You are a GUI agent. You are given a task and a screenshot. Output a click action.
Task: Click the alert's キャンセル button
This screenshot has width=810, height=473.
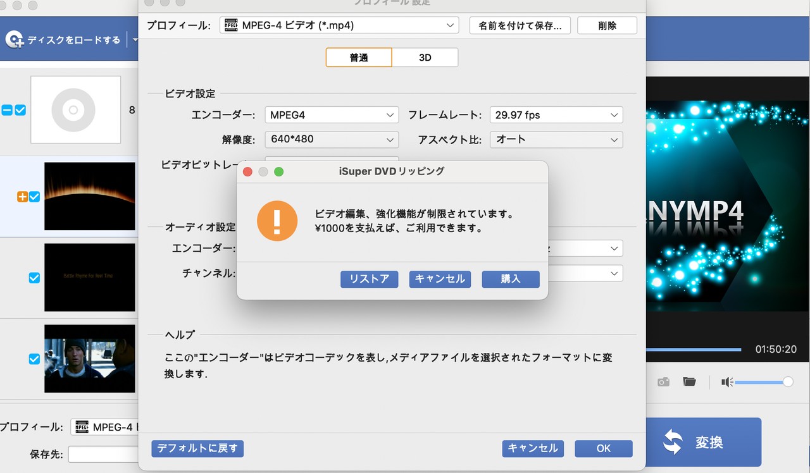[440, 279]
